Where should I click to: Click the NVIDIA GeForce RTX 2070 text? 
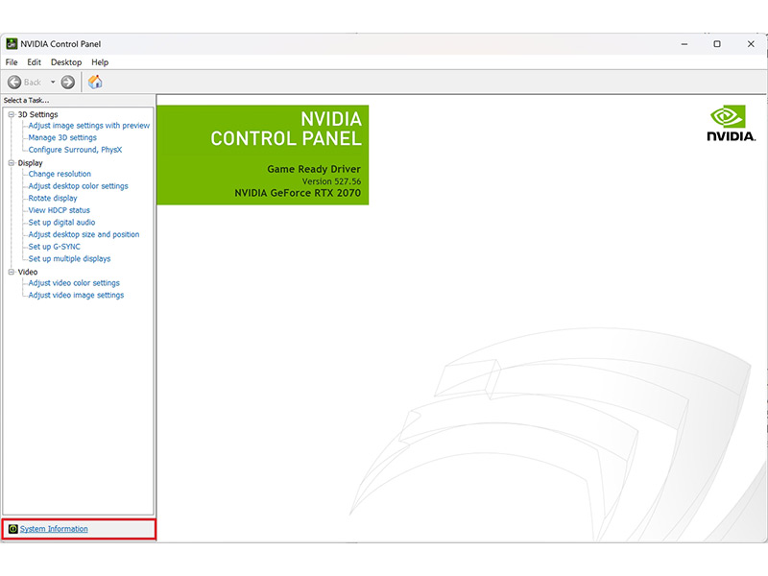tap(298, 193)
